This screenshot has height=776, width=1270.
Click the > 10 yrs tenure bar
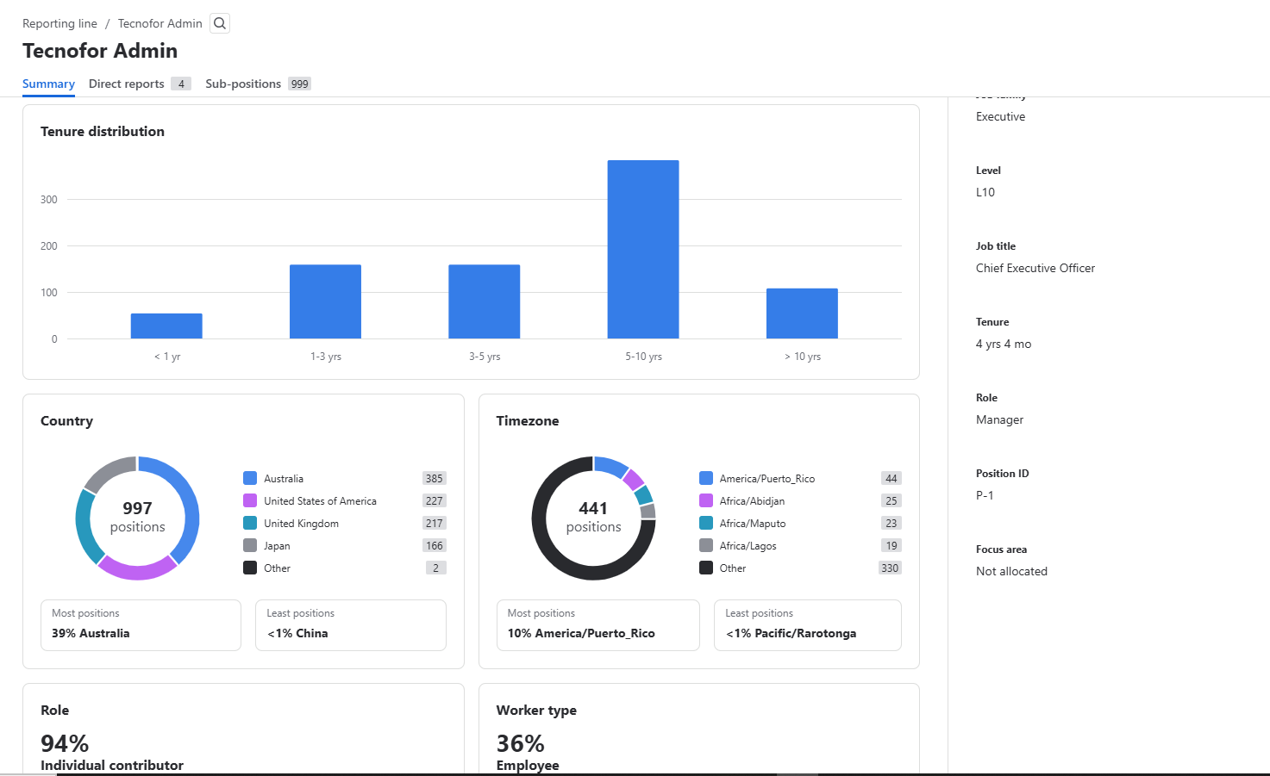point(801,312)
